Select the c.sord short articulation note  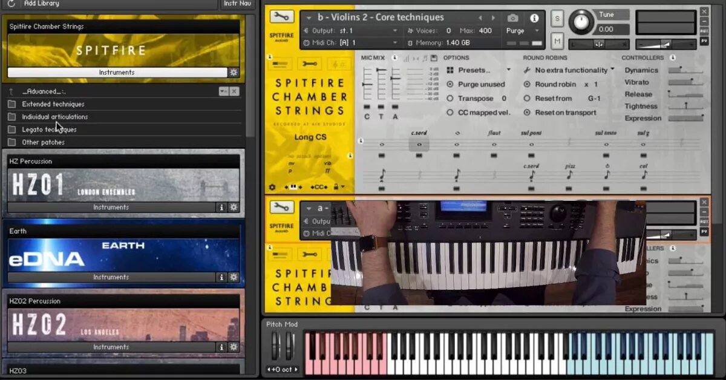coord(532,175)
